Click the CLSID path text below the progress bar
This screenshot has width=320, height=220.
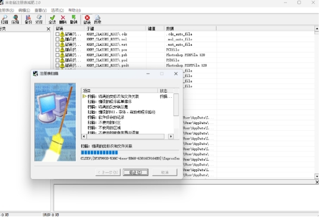pyautogui.click(x=130, y=158)
